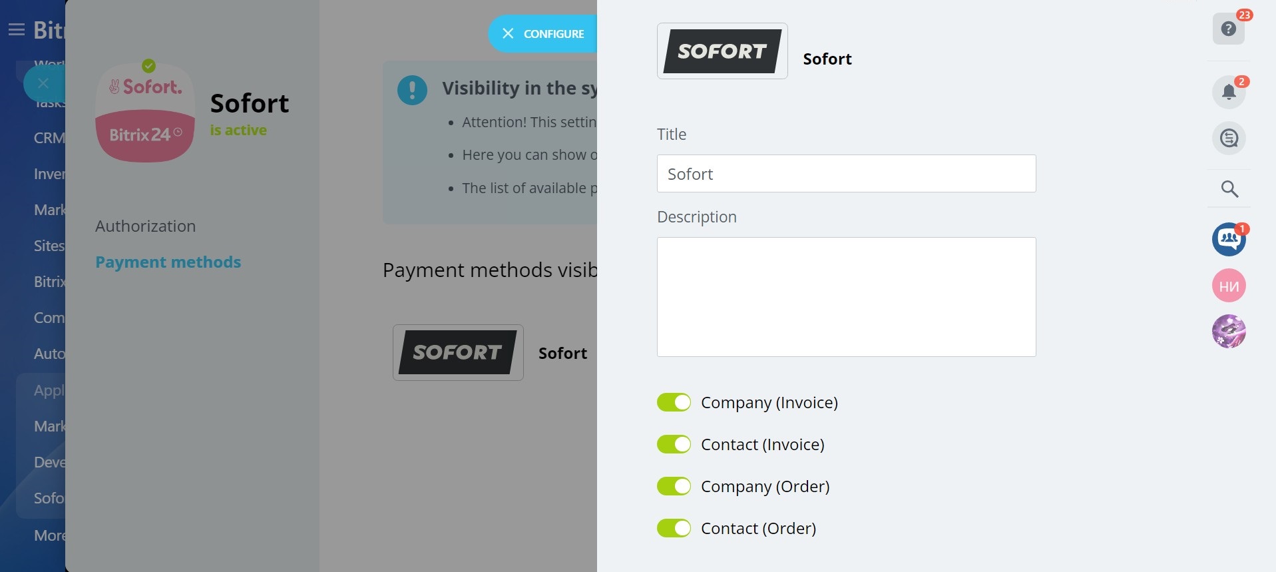This screenshot has width=1276, height=572.
Task: Click the hamburger menu icon
Action: pos(17,29)
